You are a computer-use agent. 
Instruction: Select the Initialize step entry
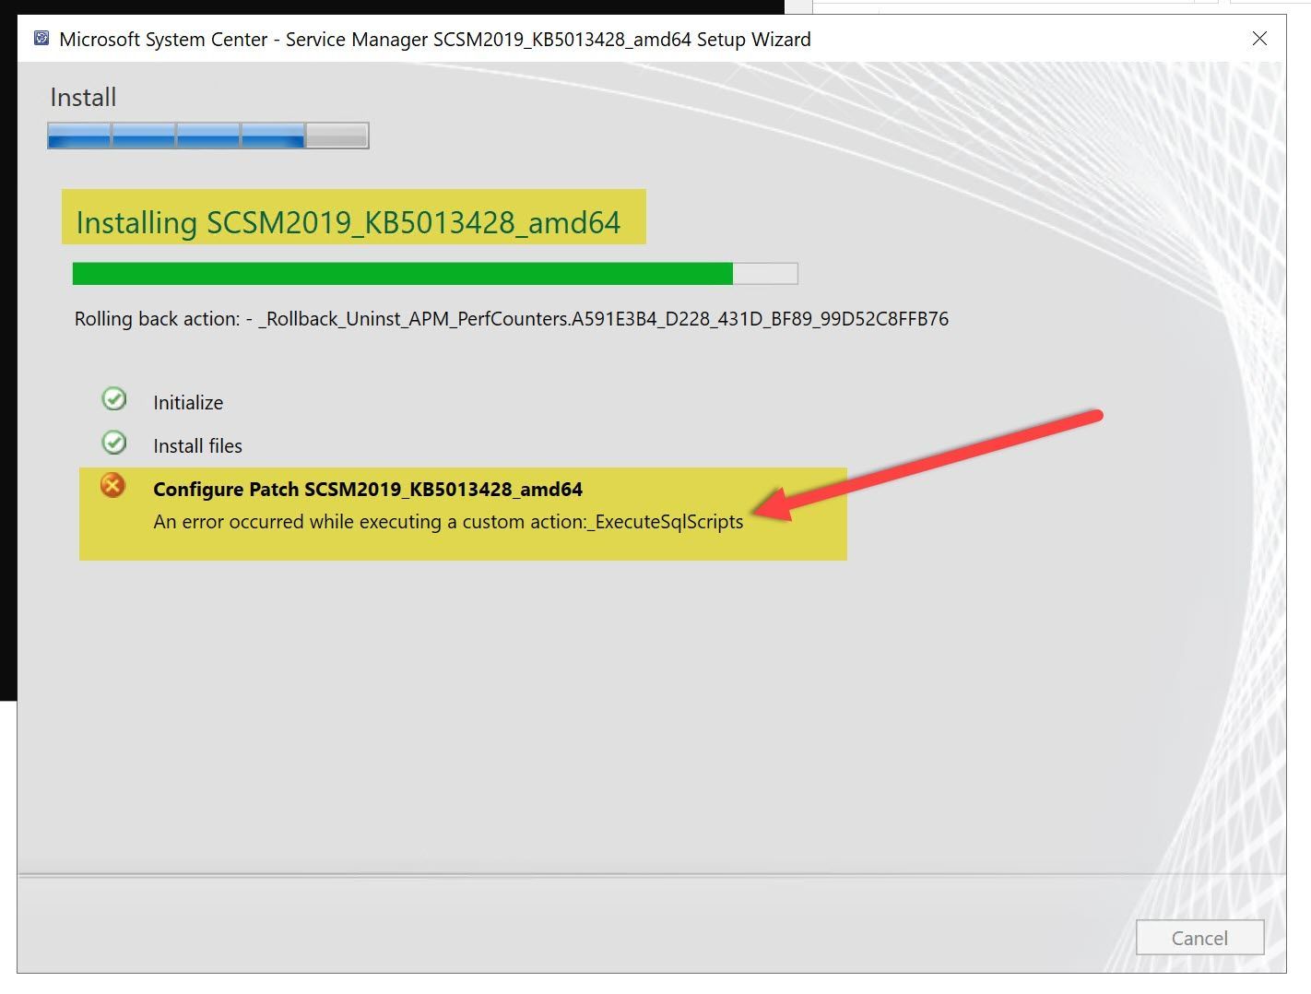coord(188,402)
